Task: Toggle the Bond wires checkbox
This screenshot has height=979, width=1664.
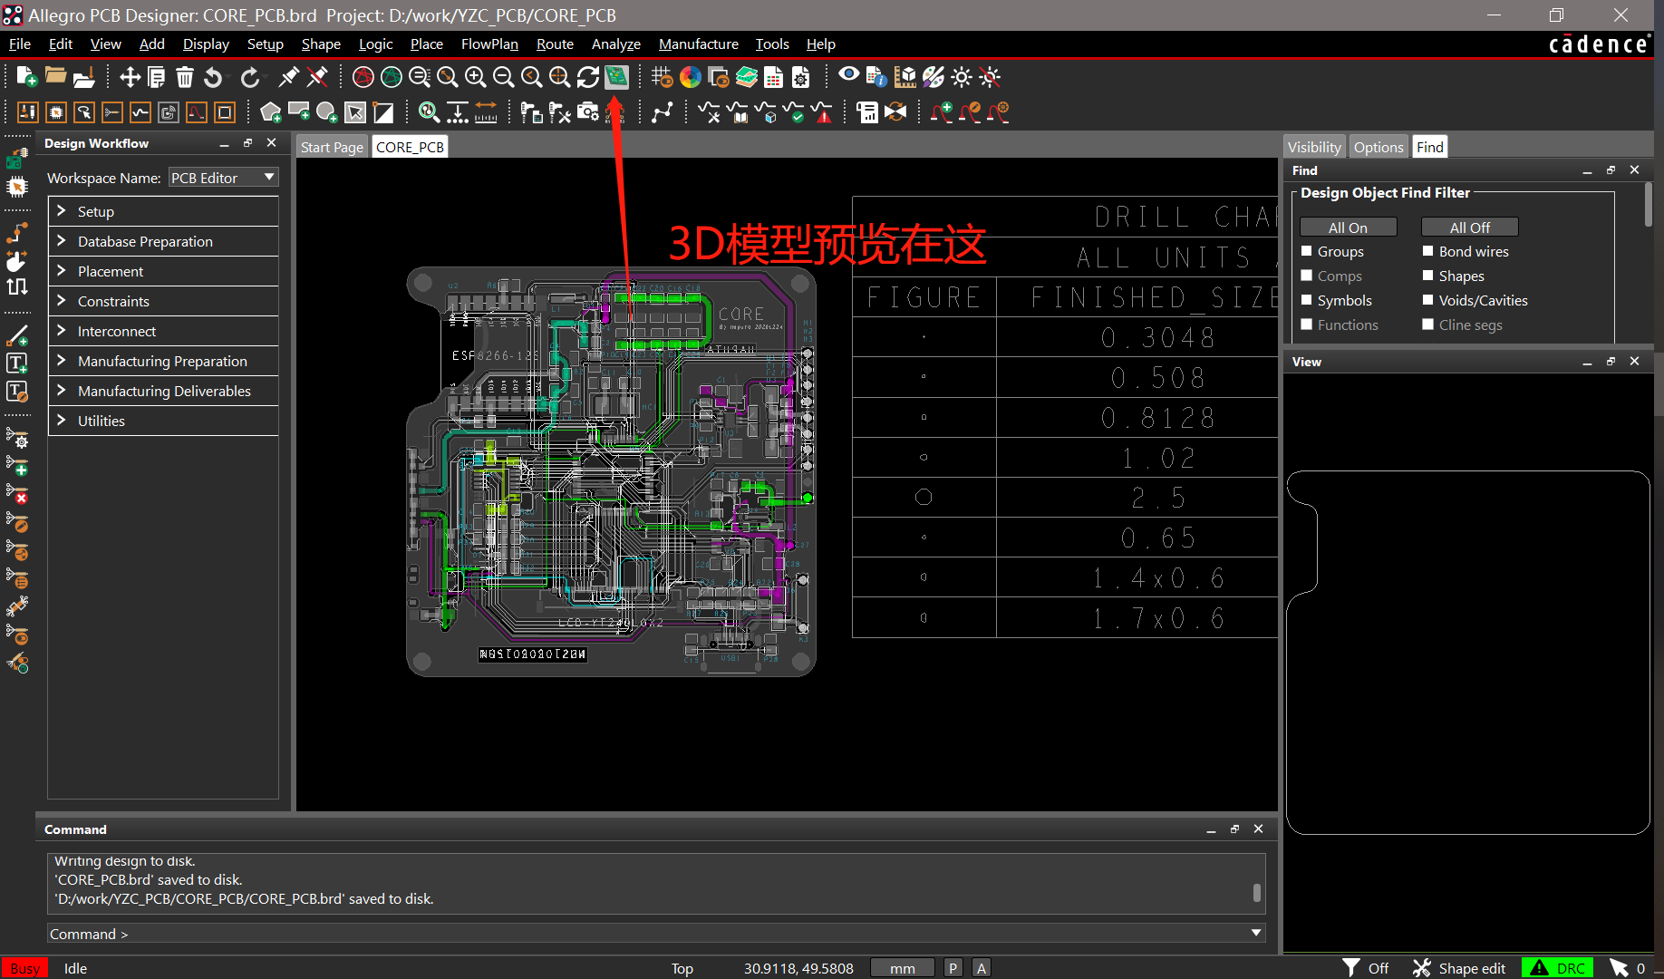Action: (x=1428, y=251)
